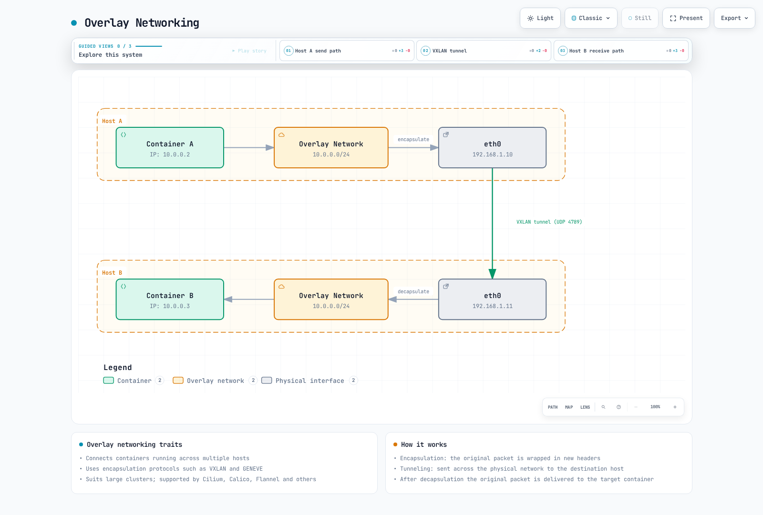This screenshot has width=763, height=515.
Task: Reset zoom via the 100% label
Action: [x=655, y=407]
